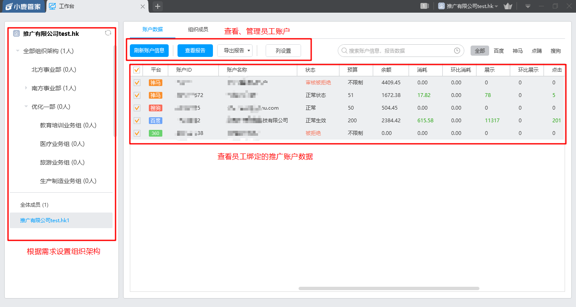Click the 615.58 consumption value

(425, 121)
